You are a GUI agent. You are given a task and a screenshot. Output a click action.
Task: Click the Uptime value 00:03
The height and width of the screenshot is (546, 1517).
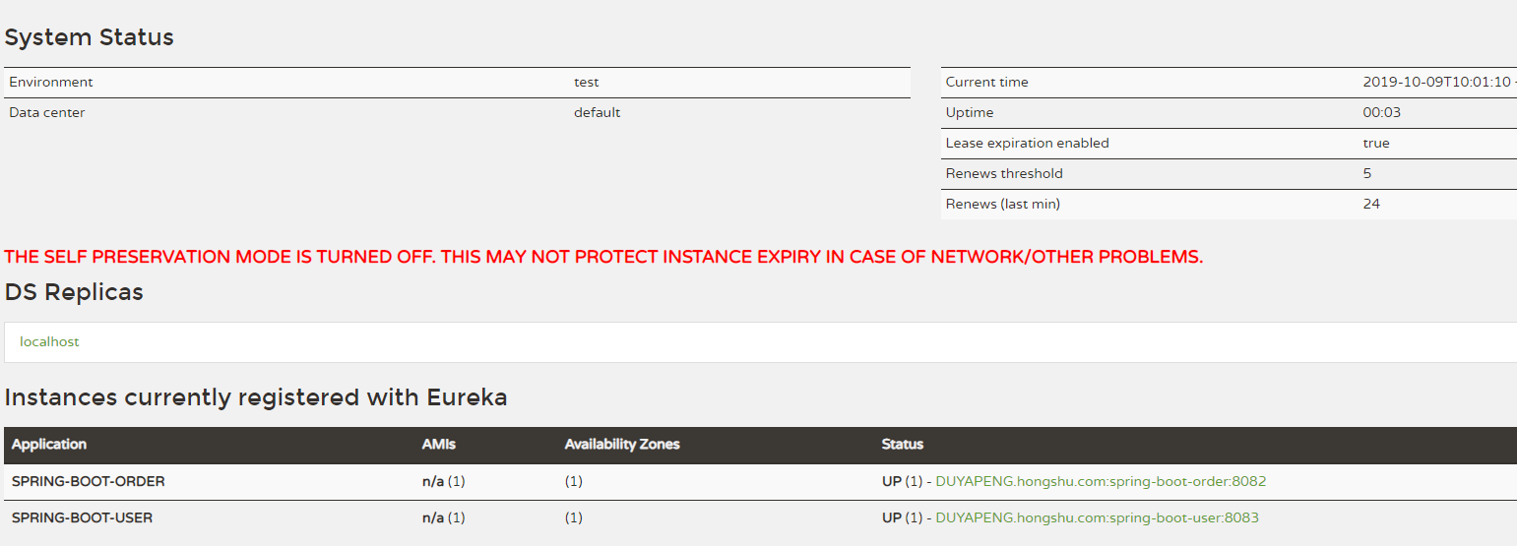(x=1382, y=113)
